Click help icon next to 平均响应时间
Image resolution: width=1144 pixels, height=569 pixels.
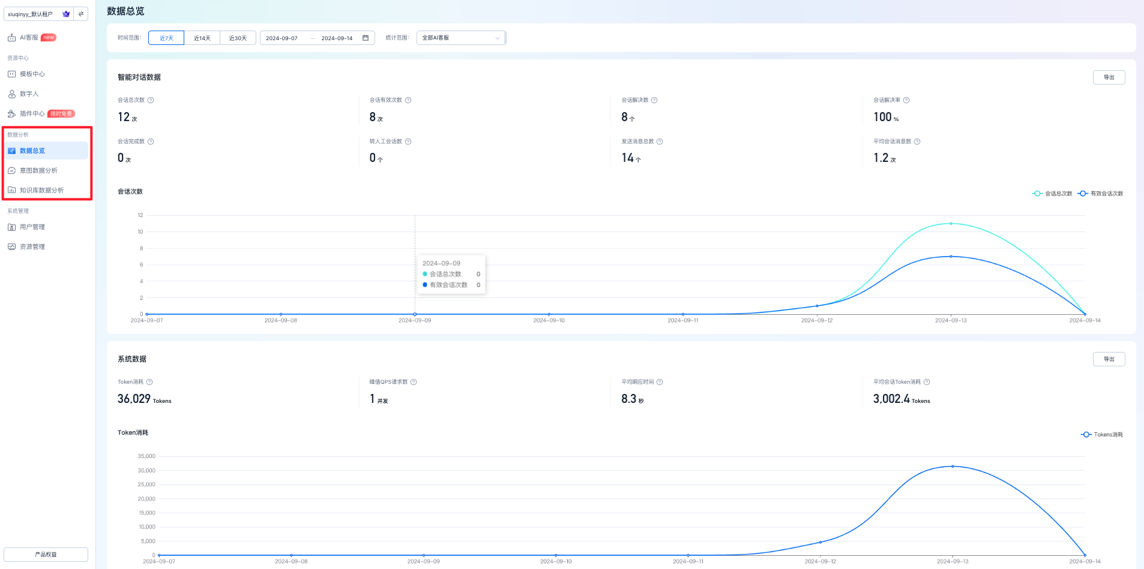tap(660, 382)
